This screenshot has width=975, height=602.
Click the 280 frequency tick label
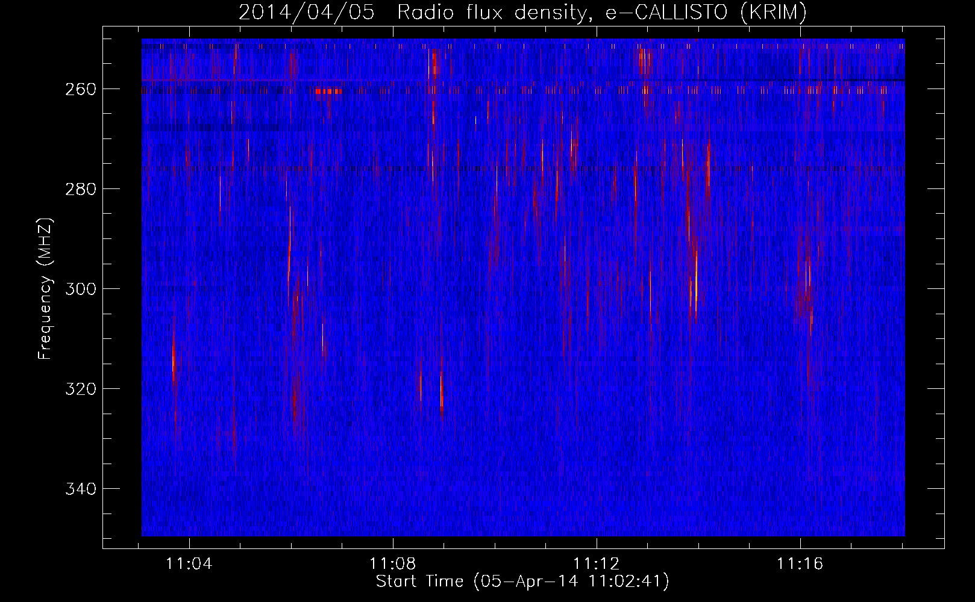click(80, 189)
